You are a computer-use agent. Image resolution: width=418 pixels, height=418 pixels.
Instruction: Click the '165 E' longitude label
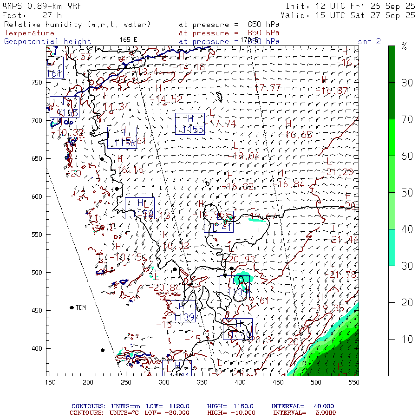(129, 40)
